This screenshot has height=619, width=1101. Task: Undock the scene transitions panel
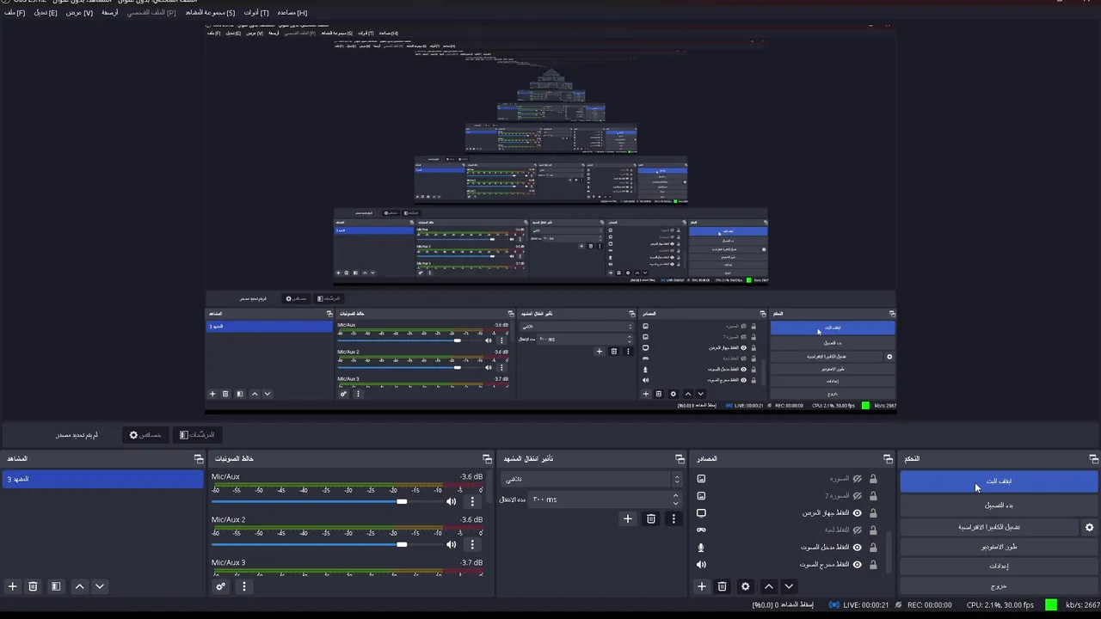[x=680, y=459]
